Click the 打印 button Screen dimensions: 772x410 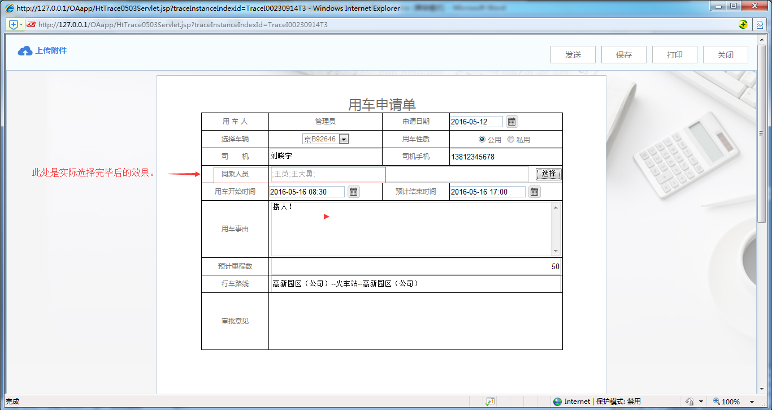point(674,55)
